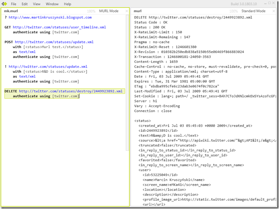This screenshot has width=279, height=209.
Task: Click the <id>53225049</id> user id line
Action: click(x=160, y=175)
